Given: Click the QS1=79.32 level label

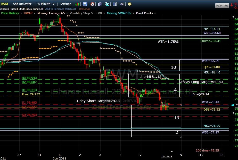Looking at the screenshot, I should click(x=212, y=110).
